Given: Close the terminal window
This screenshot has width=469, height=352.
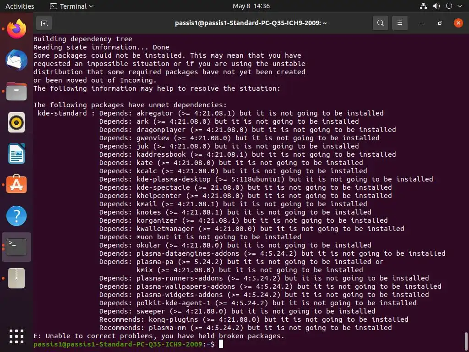Looking at the screenshot, I should click(x=458, y=23).
